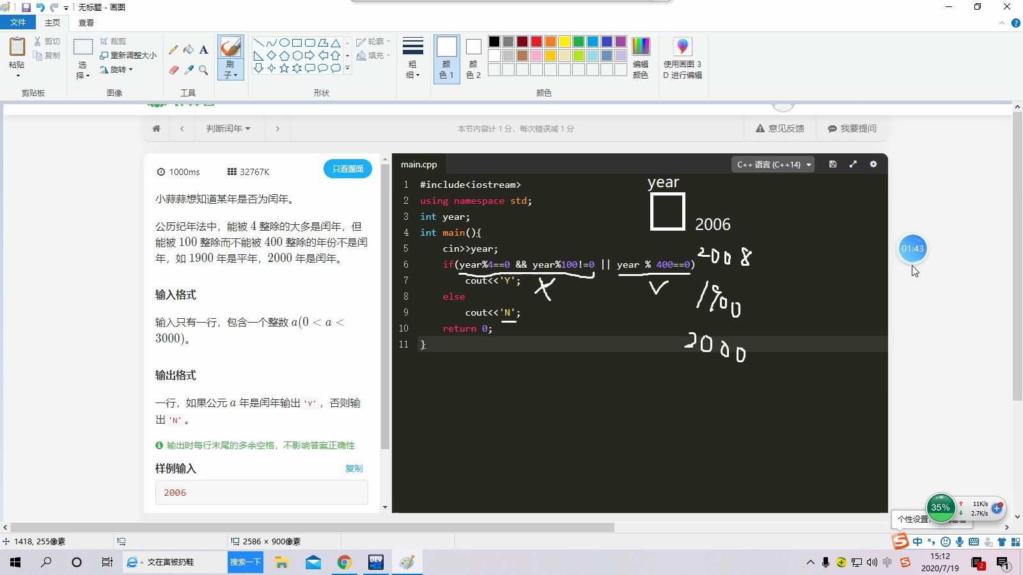Switch to the 查看 ribbon tab
The height and width of the screenshot is (575, 1023).
pyautogui.click(x=85, y=22)
